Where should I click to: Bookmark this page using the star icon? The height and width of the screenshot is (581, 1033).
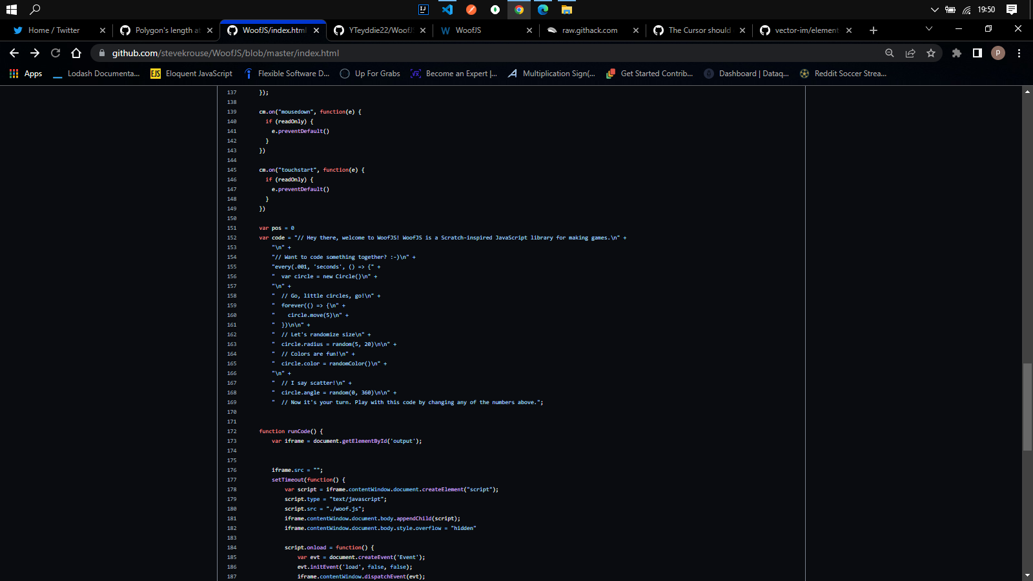pos(932,53)
